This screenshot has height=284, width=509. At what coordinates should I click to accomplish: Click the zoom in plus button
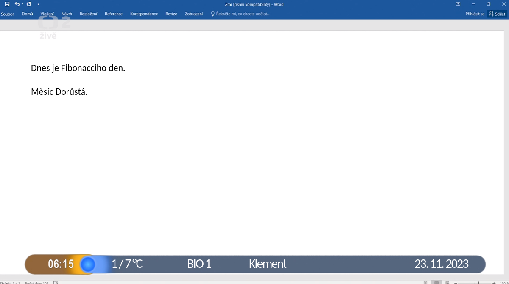494,283
